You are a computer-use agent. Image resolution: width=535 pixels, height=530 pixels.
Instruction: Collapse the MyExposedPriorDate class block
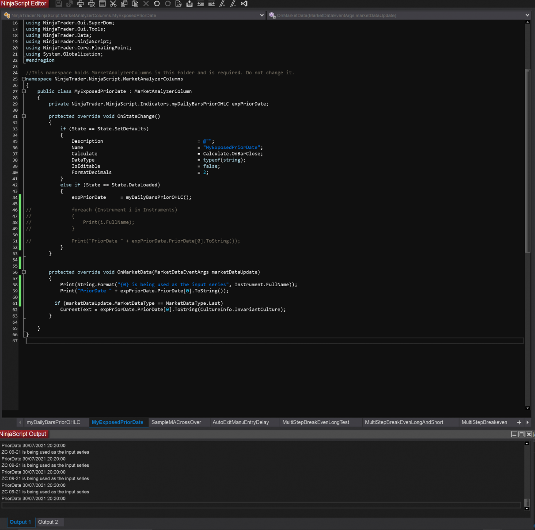click(24, 91)
